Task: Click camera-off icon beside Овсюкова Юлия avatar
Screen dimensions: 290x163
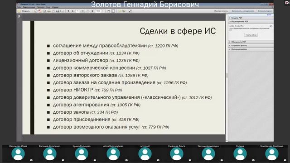Action: 31,160
